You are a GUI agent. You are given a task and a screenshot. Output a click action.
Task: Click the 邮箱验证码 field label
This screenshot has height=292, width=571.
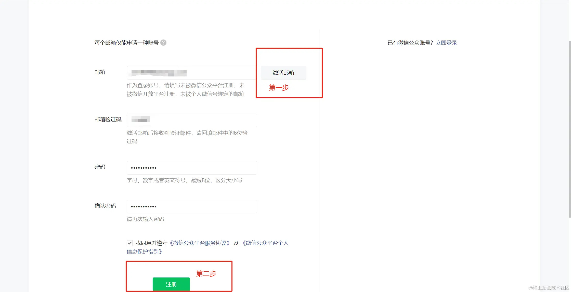[x=108, y=119]
